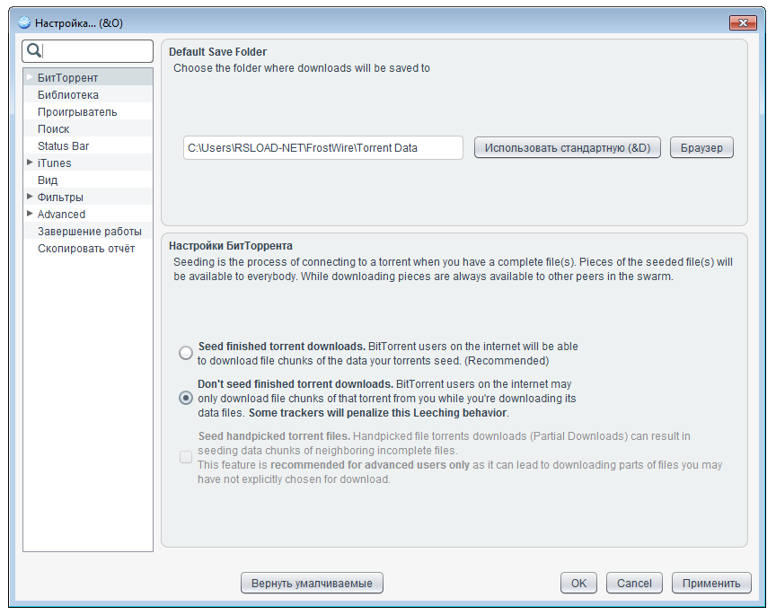The height and width of the screenshot is (615, 776).
Task: Close the Настройка dialog window
Action: [743, 22]
